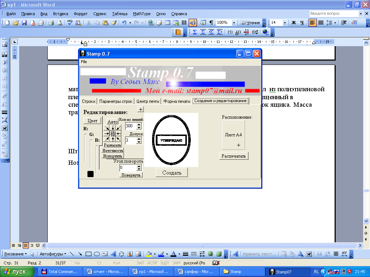The width and height of the screenshot is (370, 277).
Task: Click the center star direction arrow button
Action: coord(113,134)
